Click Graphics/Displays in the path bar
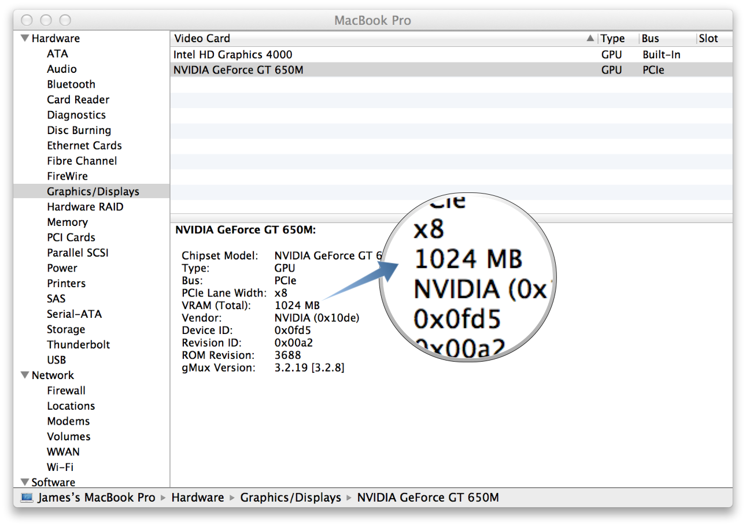The height and width of the screenshot is (527, 746). point(291,498)
